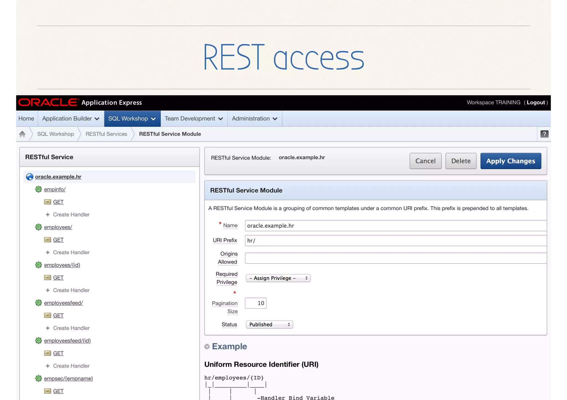Click the gear icon beside employees/

[x=38, y=227]
